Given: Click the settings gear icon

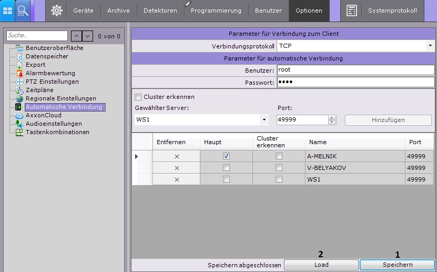Looking at the screenshot, I should [56, 11].
